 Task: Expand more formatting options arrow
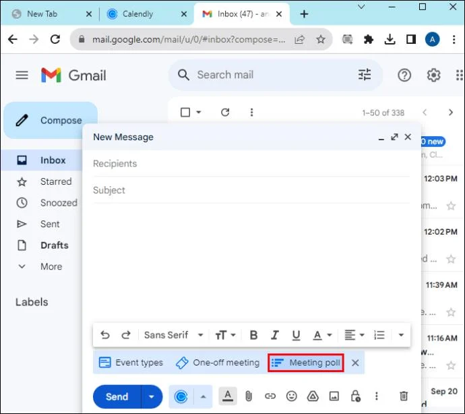(401, 335)
